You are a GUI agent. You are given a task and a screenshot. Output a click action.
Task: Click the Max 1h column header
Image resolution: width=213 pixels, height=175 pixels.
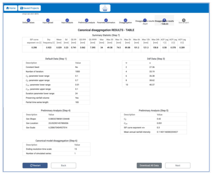(x=118, y=41)
